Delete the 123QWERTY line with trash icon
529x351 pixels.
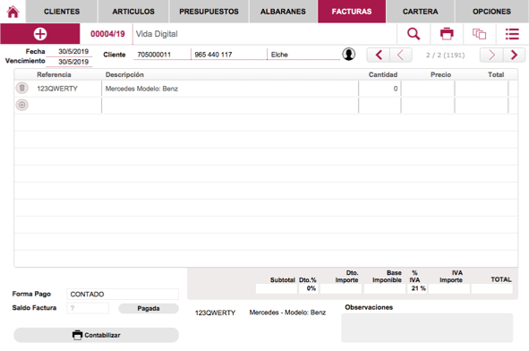coord(21,88)
